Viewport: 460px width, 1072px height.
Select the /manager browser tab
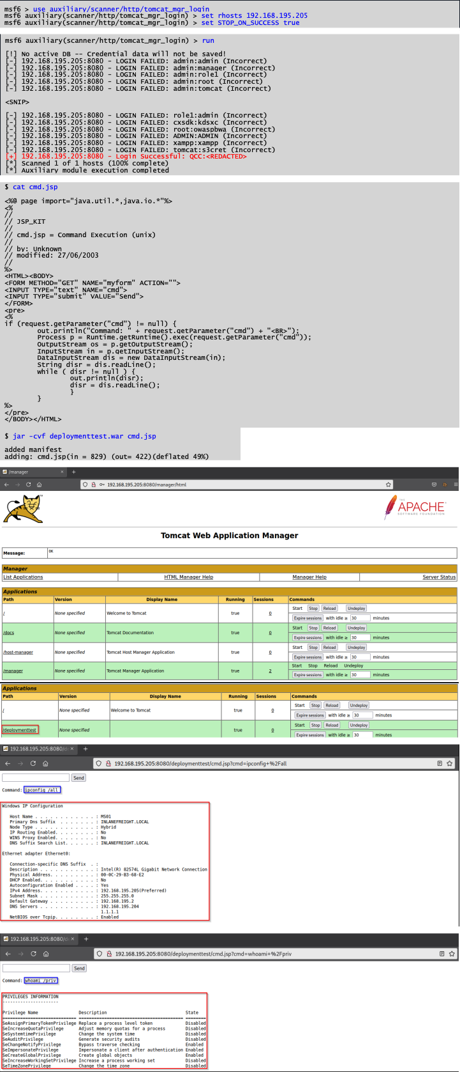pyautogui.click(x=33, y=472)
